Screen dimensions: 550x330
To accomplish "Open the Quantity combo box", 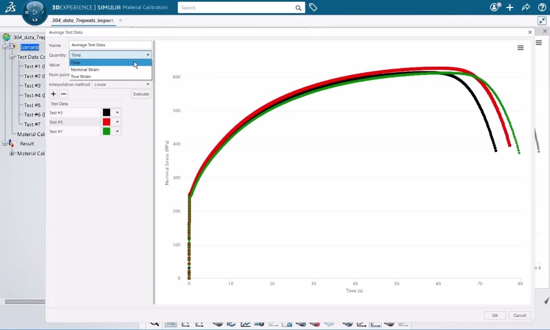I will (110, 55).
